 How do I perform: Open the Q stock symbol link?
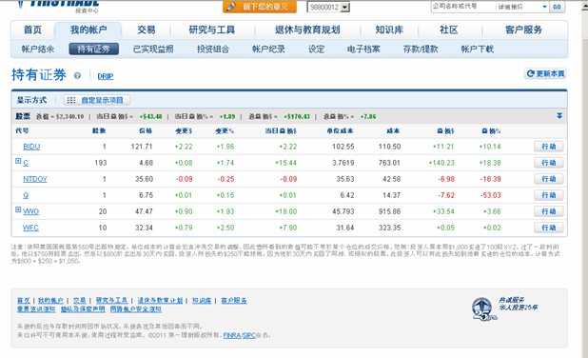click(26, 195)
